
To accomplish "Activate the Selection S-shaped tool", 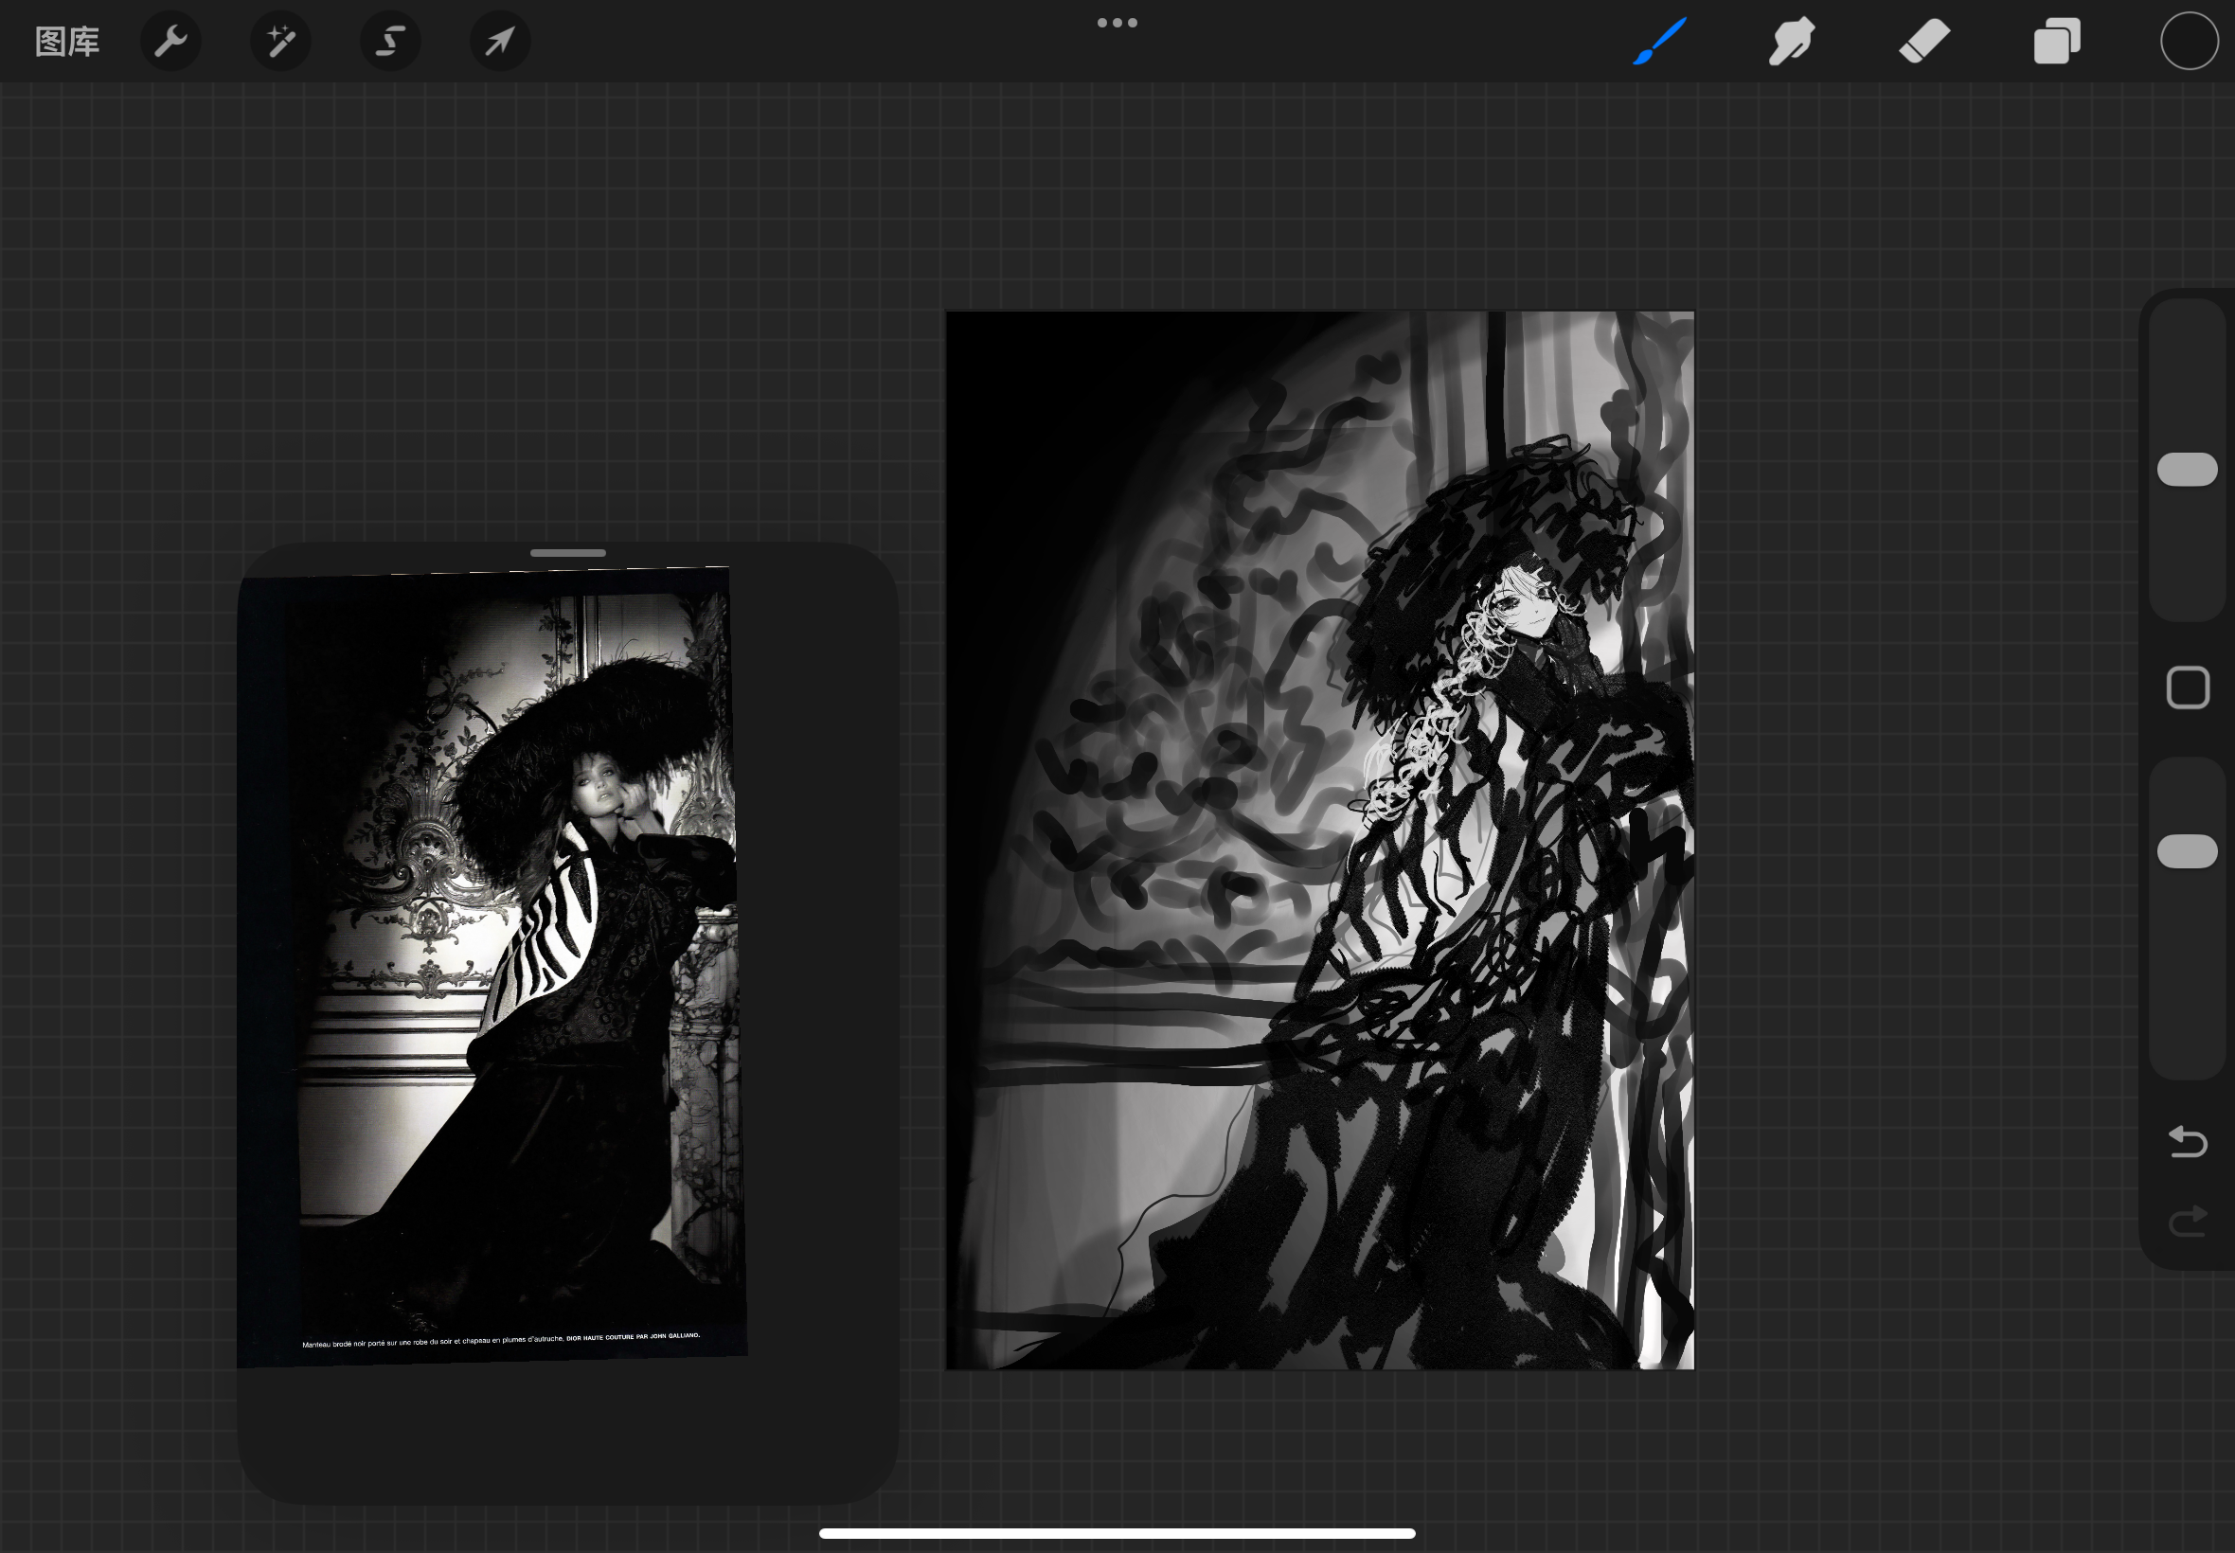I will (x=390, y=42).
